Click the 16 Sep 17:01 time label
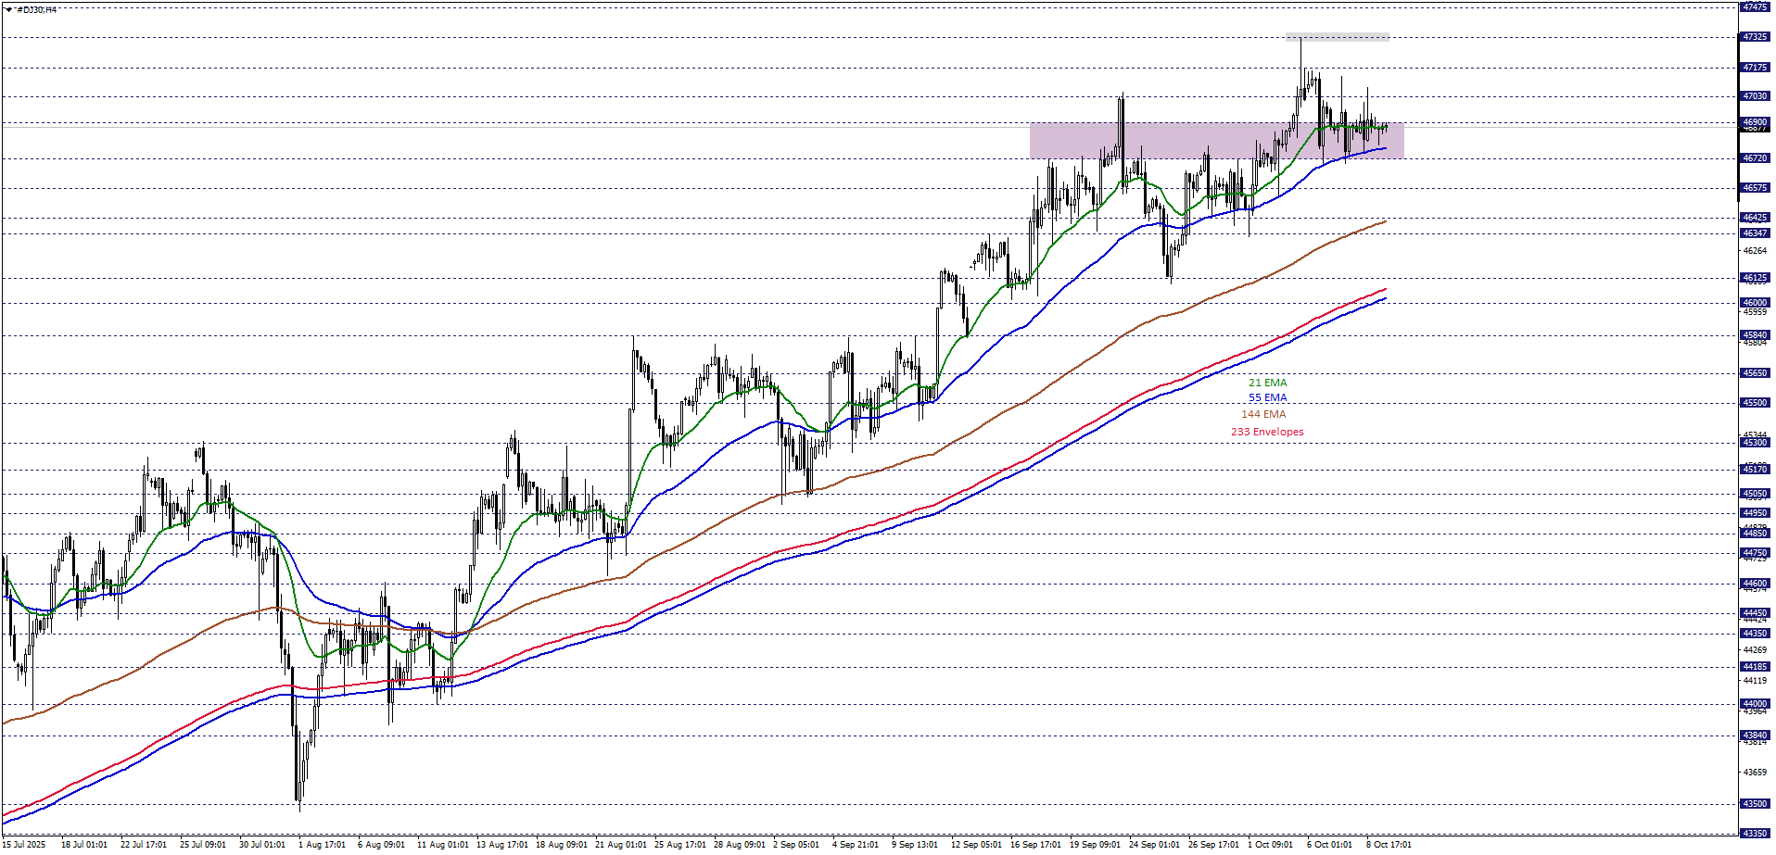Image resolution: width=1776 pixels, height=855 pixels. 1035,845
